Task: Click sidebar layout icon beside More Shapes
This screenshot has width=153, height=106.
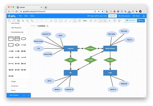Action: tap(24, 95)
